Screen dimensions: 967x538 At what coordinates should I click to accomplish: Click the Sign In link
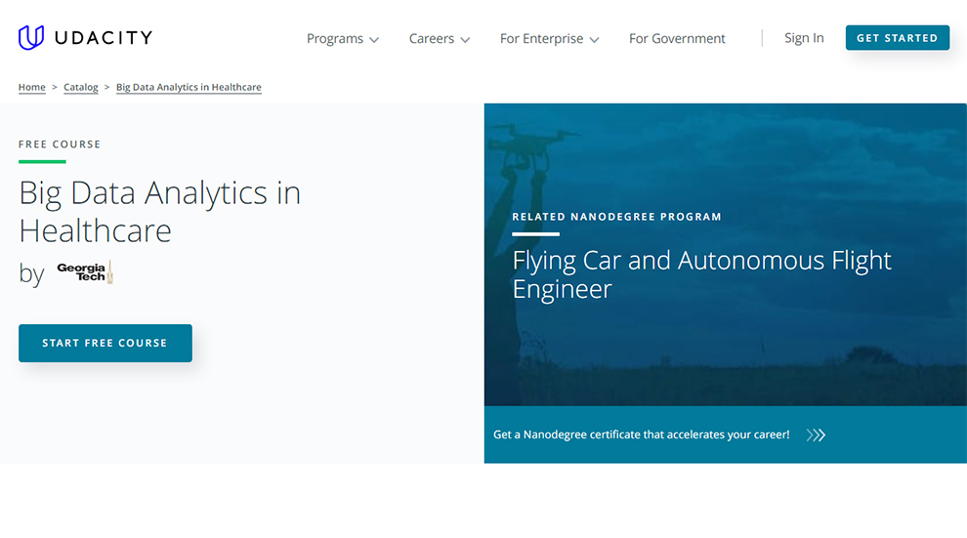coord(804,38)
